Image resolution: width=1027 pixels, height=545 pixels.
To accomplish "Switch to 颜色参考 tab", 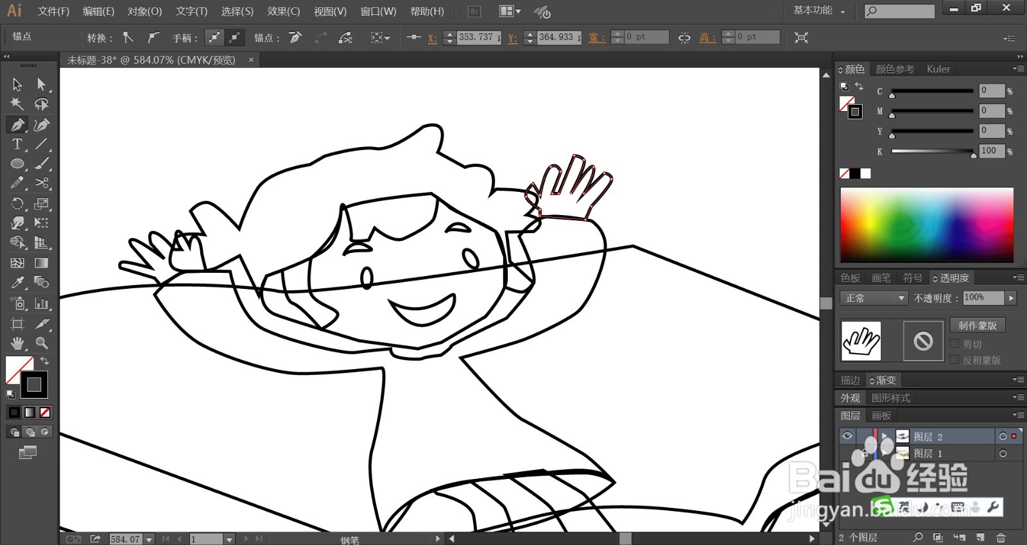I will click(895, 69).
